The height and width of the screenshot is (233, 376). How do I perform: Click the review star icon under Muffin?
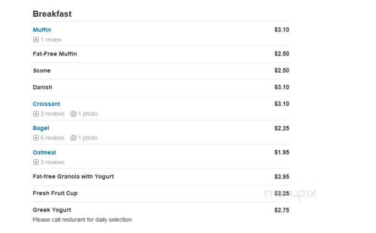click(36, 40)
